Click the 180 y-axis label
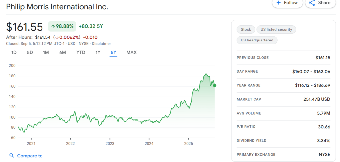The width and height of the screenshot is (340, 162). 12,76
